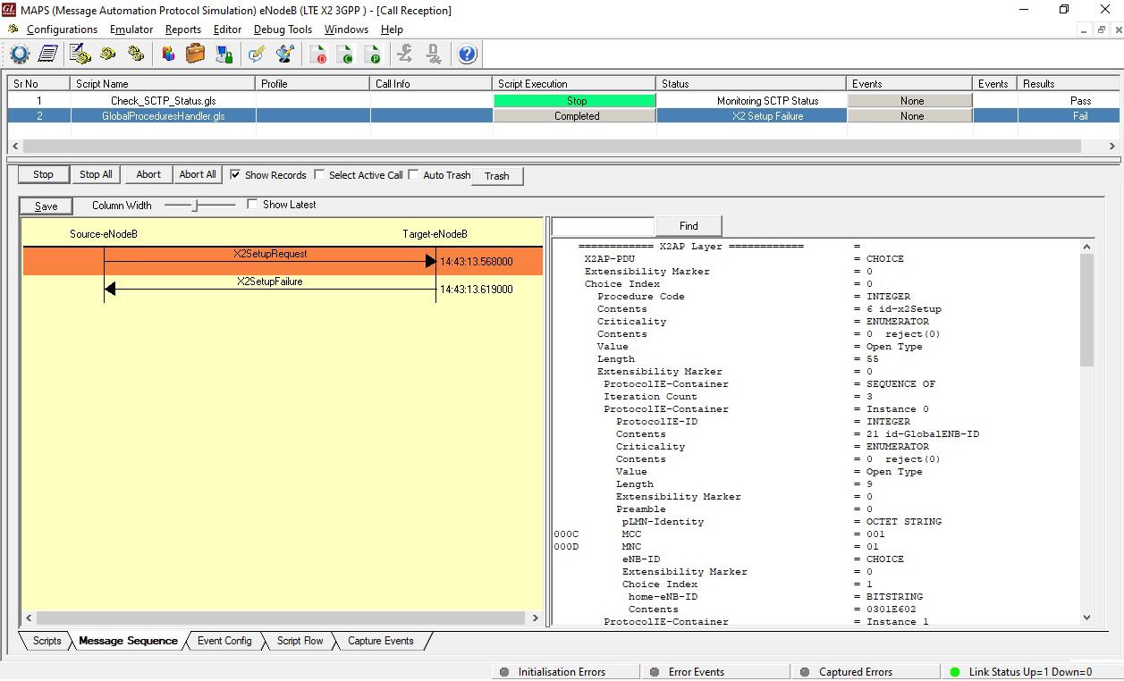Select the GlobalProceduresHandler.gls script row

[x=563, y=116]
